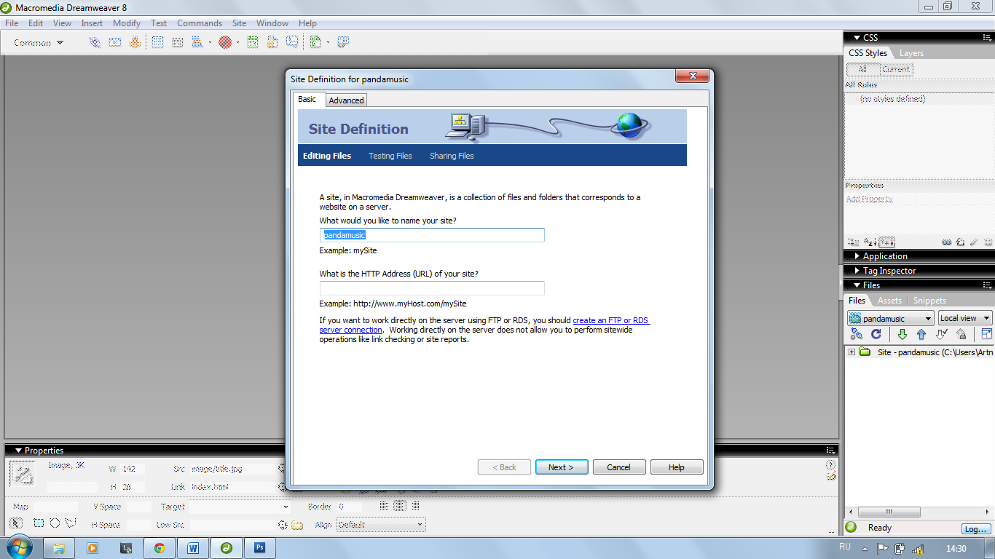The width and height of the screenshot is (995, 559).
Task: Expand the Site - pandamusic tree node
Action: (x=852, y=352)
